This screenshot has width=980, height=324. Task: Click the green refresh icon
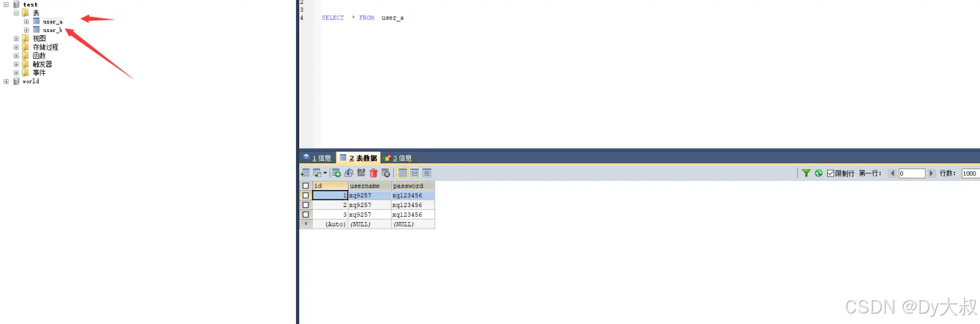click(818, 173)
